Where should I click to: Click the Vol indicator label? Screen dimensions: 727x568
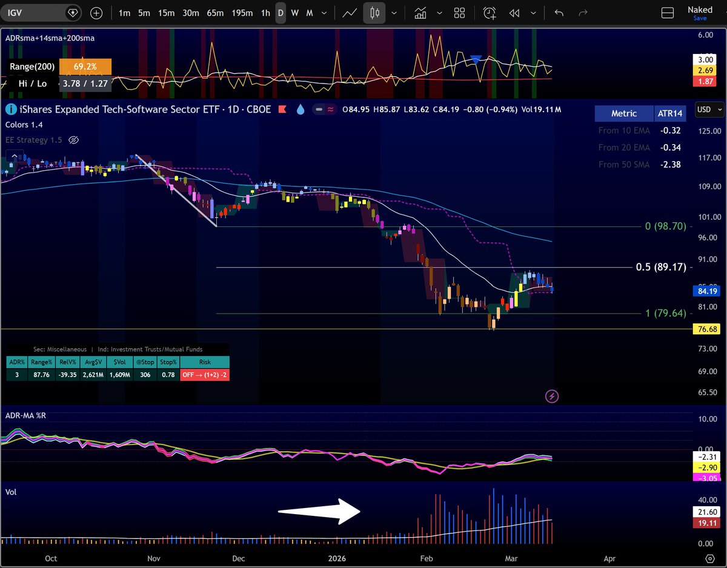click(x=10, y=492)
